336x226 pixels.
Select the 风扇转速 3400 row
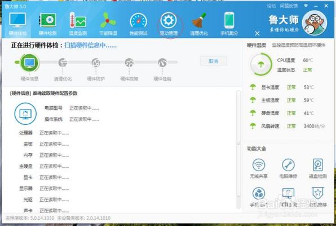[x=287, y=126]
